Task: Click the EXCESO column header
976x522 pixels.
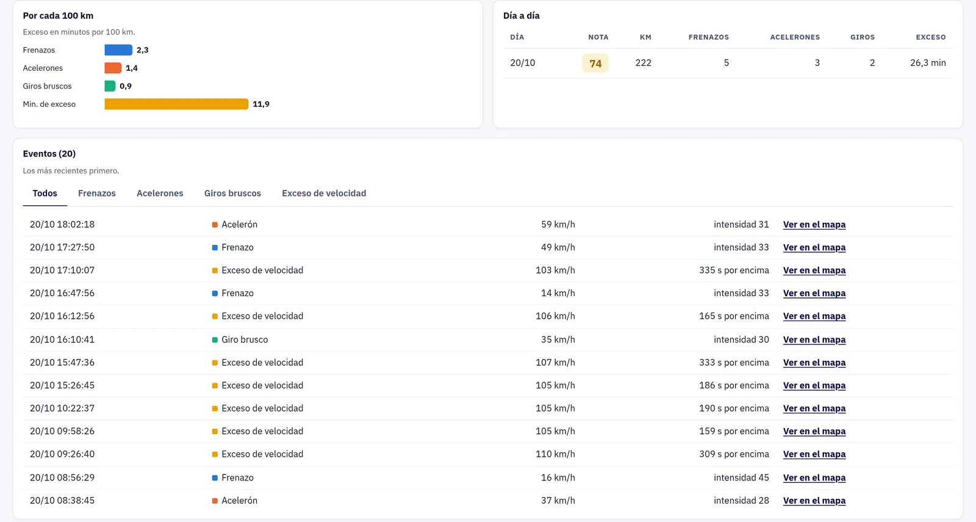Action: click(931, 37)
